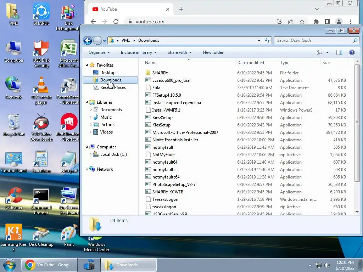Collapse the Libraries tree group
The image size is (363, 272).
(x=87, y=102)
